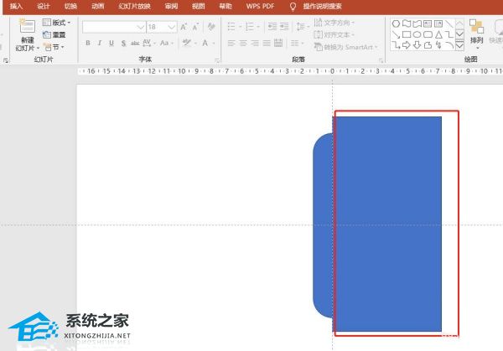The height and width of the screenshot is (351, 503).
Task: Click the Tell Me search box (操作说明搜索)
Action: [323, 7]
